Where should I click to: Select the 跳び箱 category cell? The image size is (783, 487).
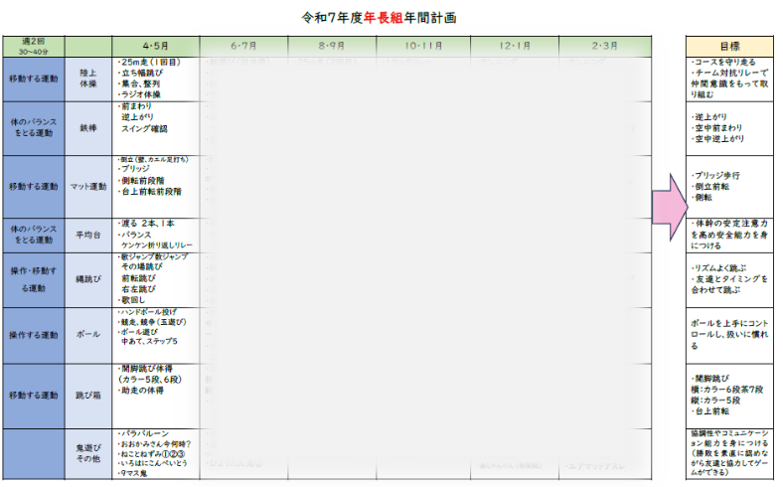tap(88, 395)
